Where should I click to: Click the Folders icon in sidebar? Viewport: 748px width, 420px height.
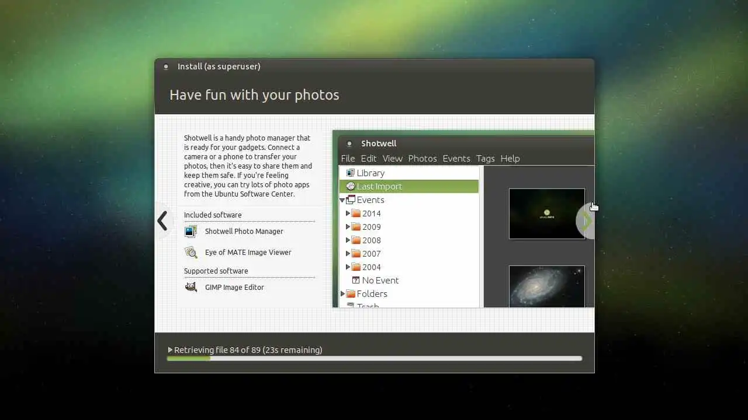tap(351, 294)
